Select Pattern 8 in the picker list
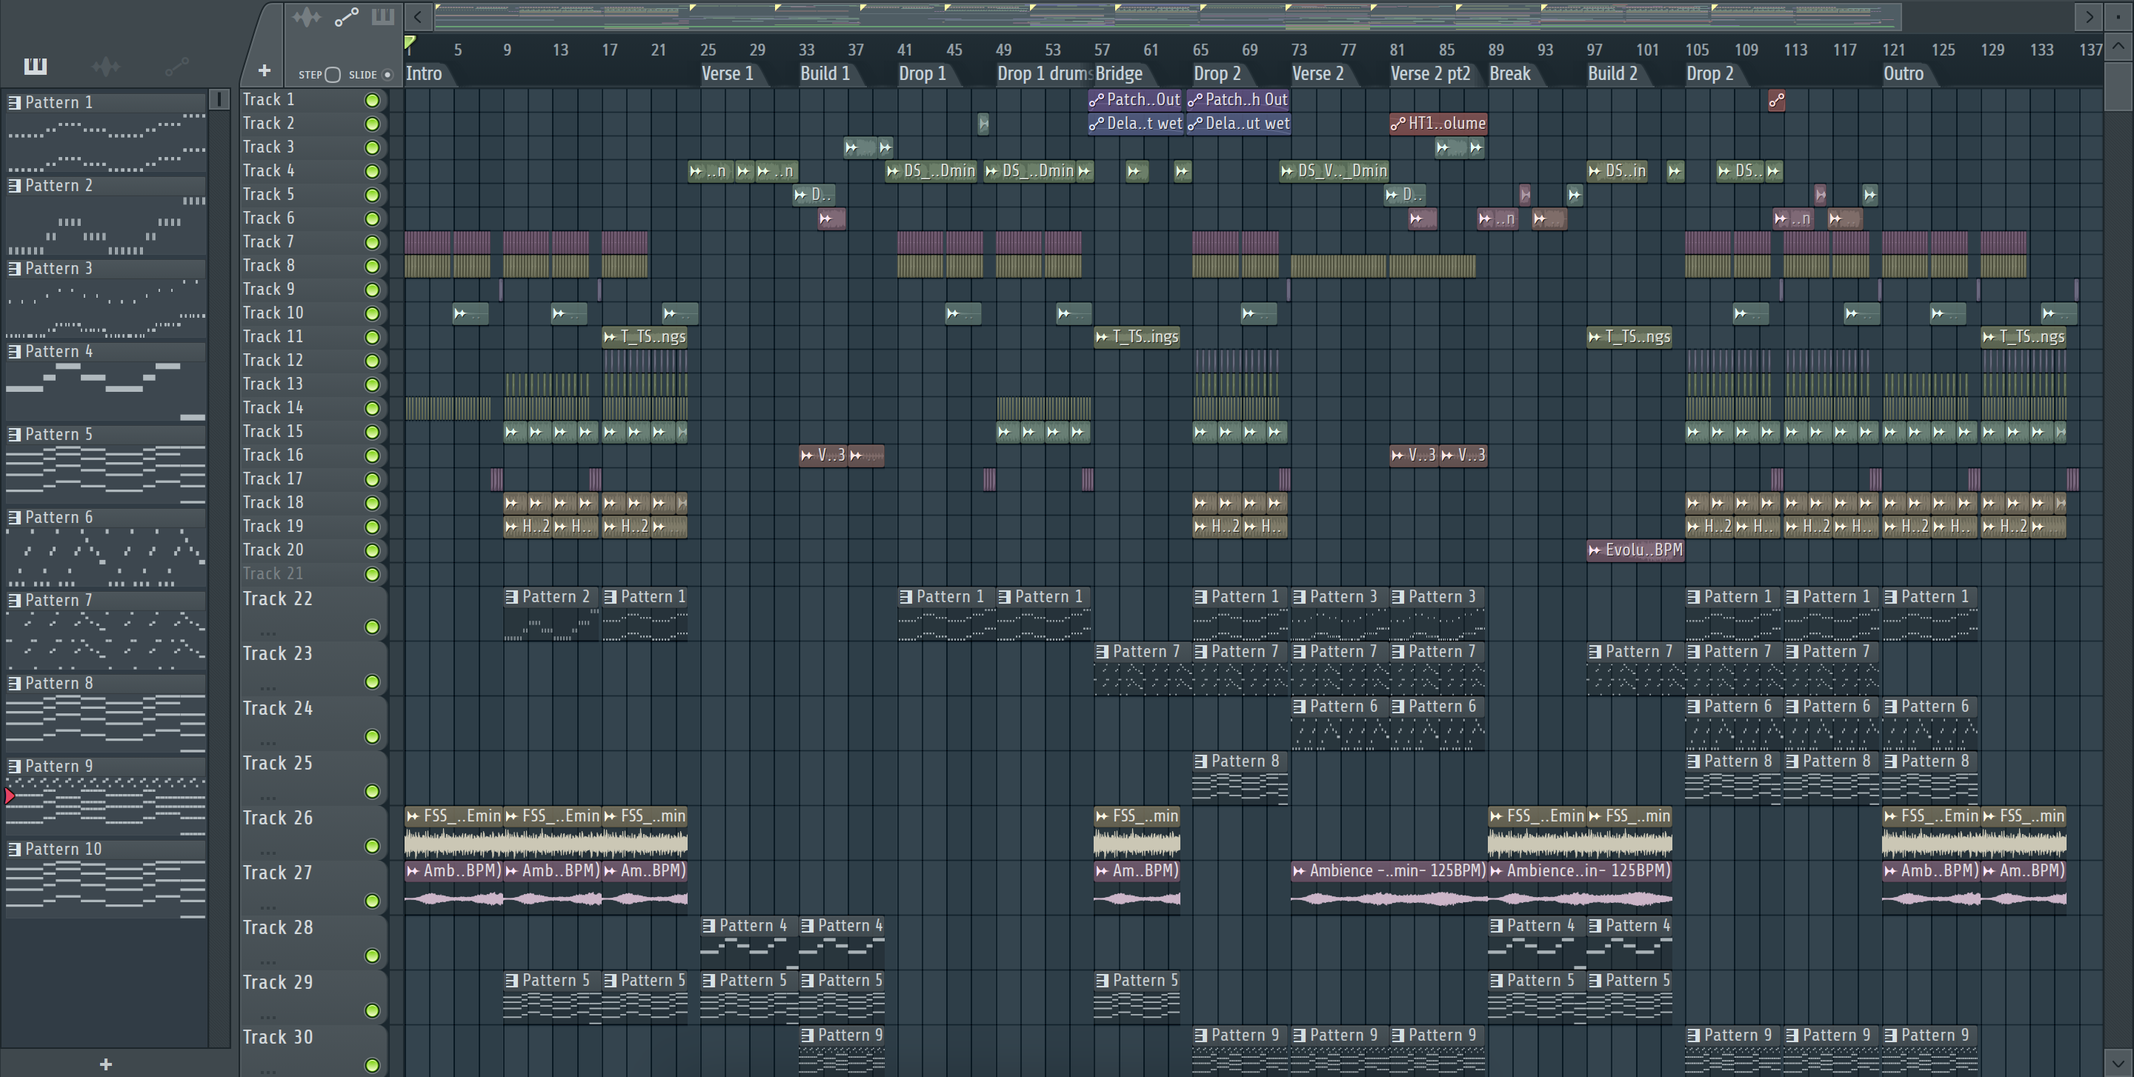The image size is (2134, 1077). (106, 684)
